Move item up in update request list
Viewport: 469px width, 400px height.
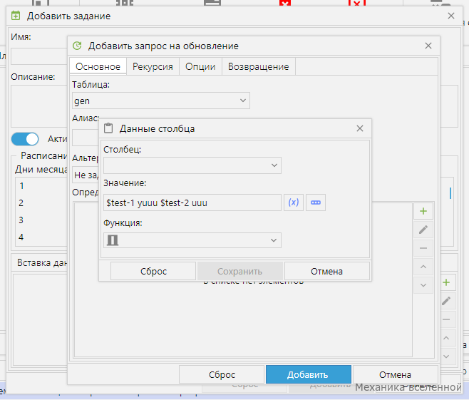click(423, 267)
